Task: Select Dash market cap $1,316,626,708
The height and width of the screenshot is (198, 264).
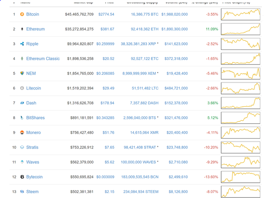Action: coord(80,103)
